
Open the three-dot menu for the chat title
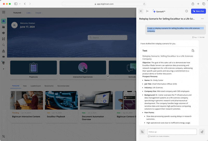(x=202, y=19)
